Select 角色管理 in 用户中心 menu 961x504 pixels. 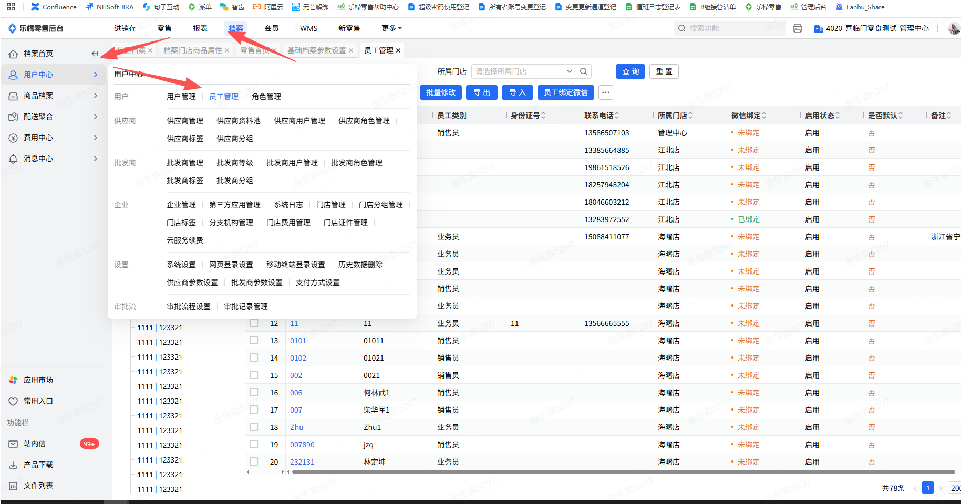pos(266,97)
